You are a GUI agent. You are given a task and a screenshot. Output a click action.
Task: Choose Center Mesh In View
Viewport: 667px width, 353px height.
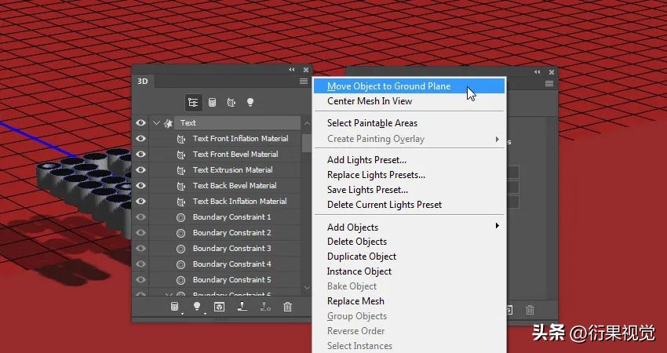pos(409,101)
